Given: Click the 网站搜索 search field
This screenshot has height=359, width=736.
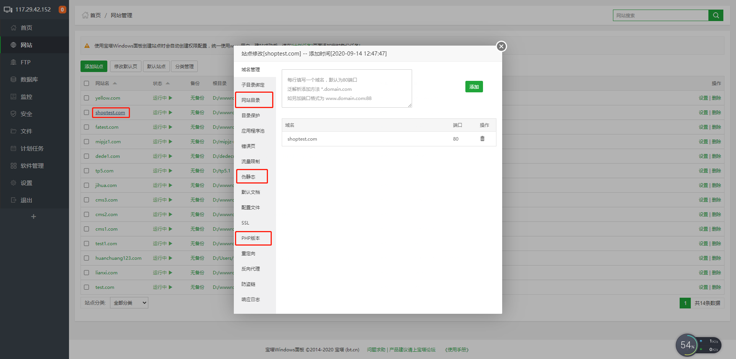Looking at the screenshot, I should click(660, 15).
